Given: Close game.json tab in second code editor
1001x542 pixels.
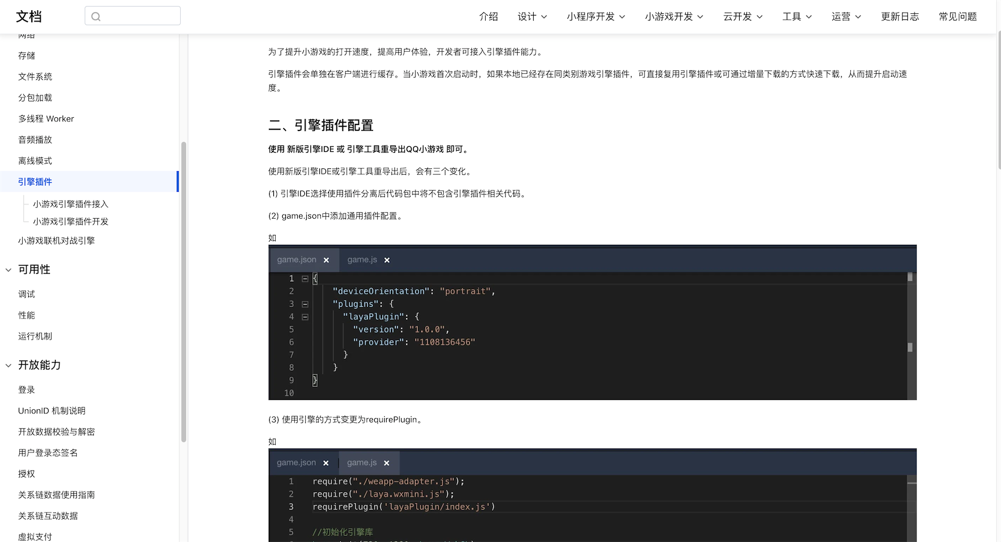Looking at the screenshot, I should tap(326, 463).
